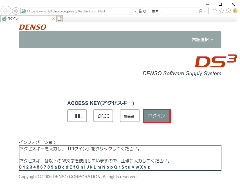Close the ログイン tab

(53, 19)
